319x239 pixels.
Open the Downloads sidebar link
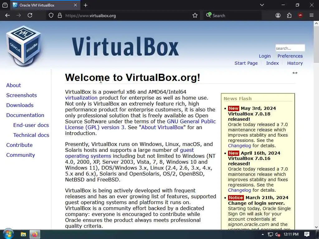(x=20, y=105)
